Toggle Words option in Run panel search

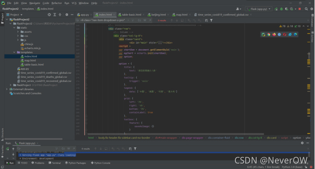(x=68, y=149)
